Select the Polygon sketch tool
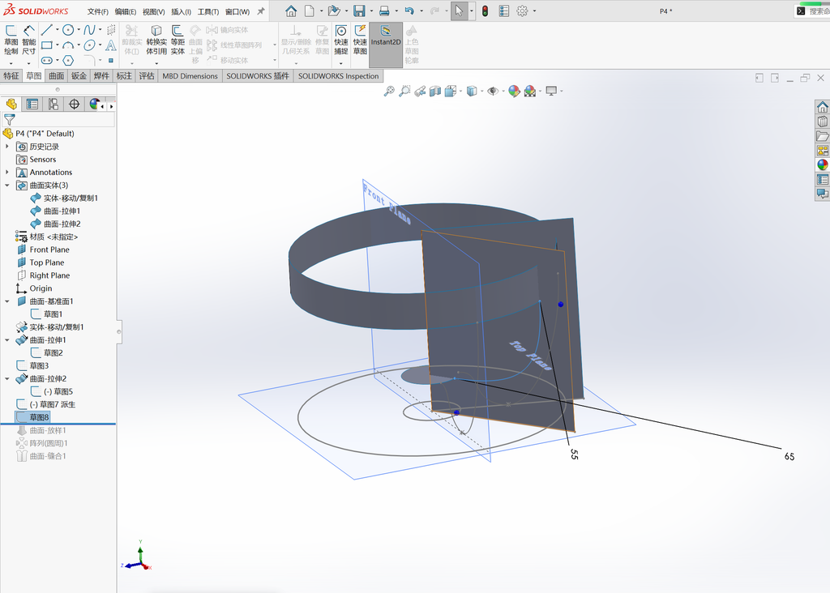830x593 pixels. [68, 60]
